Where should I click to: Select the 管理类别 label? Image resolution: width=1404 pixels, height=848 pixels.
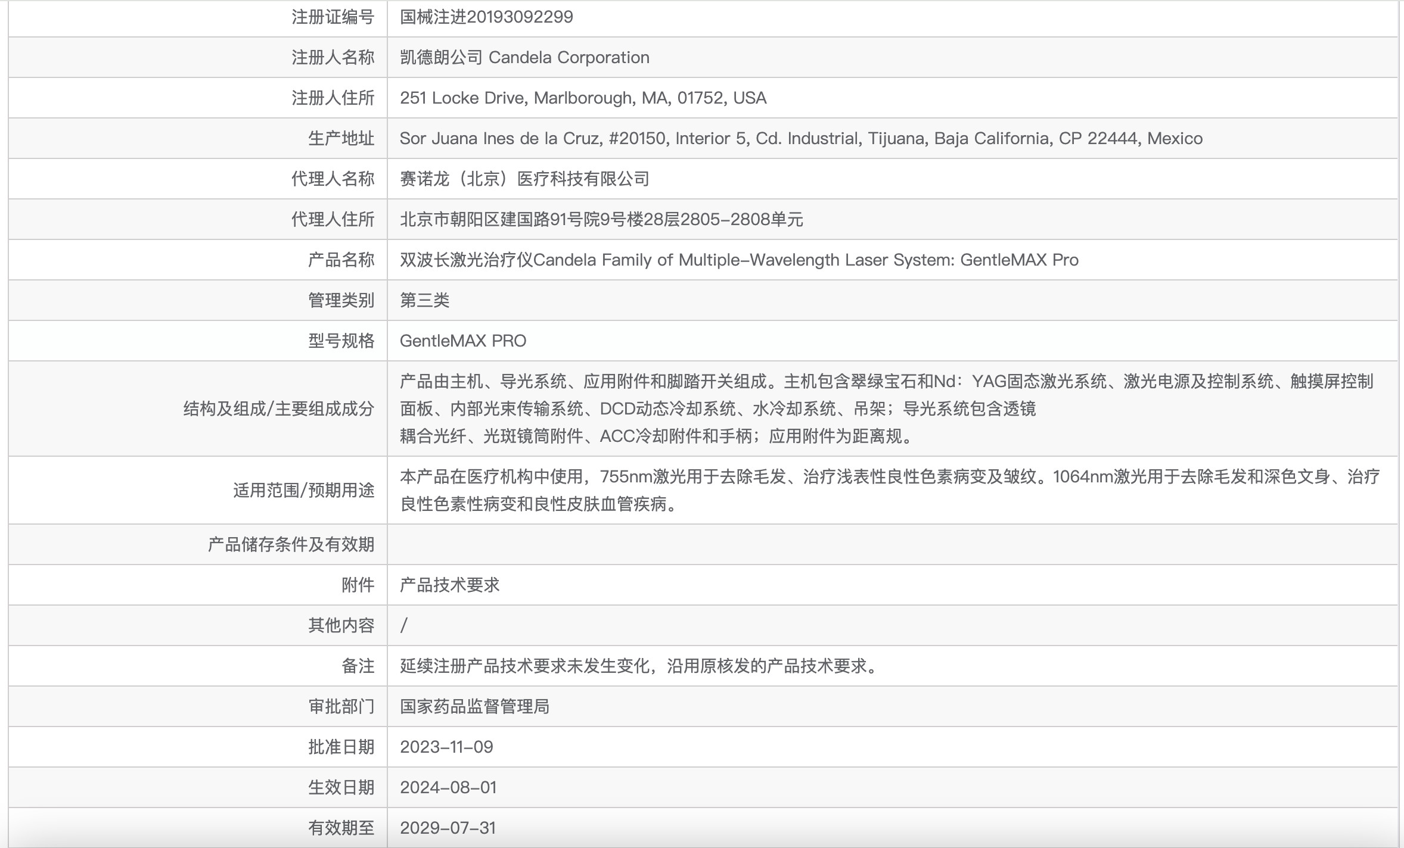pyautogui.click(x=341, y=300)
